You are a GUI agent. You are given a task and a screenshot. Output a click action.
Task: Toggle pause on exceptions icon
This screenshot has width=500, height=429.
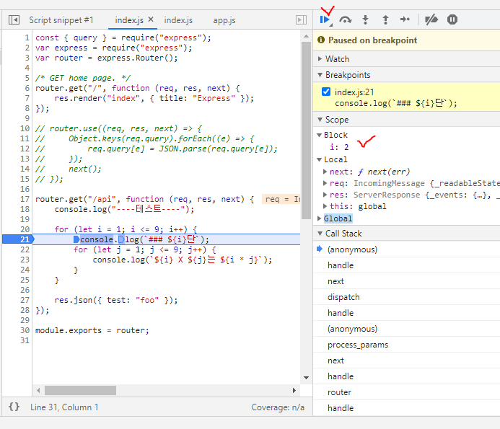[x=452, y=20]
